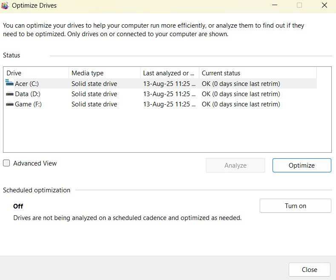
Task: Click the Last analyzed column header
Action: [169, 73]
